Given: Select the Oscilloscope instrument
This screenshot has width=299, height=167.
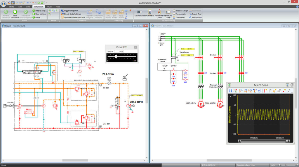Looking at the screenshot, I should click(140, 13).
